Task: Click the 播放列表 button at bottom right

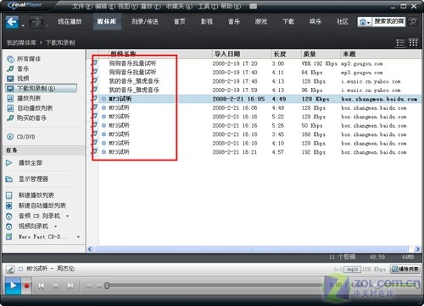Action: (x=405, y=269)
